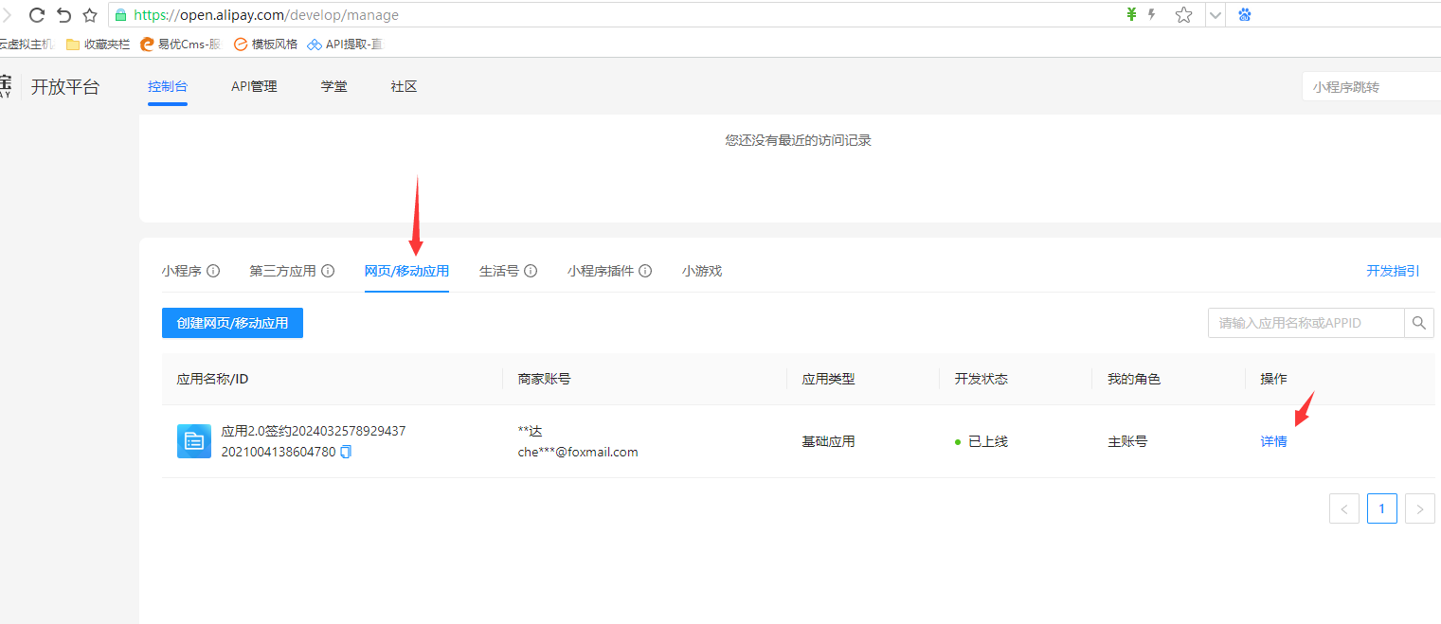Open the 开发指引 link

coord(1392,271)
